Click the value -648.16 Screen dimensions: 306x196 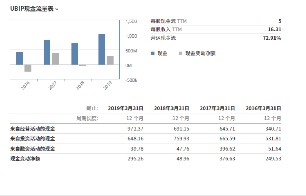click(x=135, y=139)
